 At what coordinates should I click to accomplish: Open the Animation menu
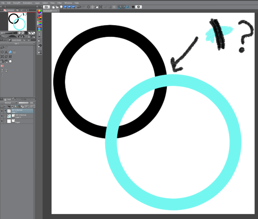[x=27, y=3]
